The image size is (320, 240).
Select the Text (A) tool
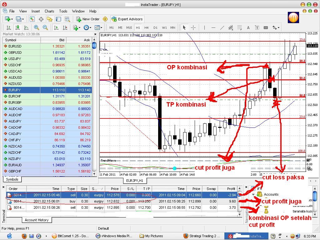click(248, 27)
